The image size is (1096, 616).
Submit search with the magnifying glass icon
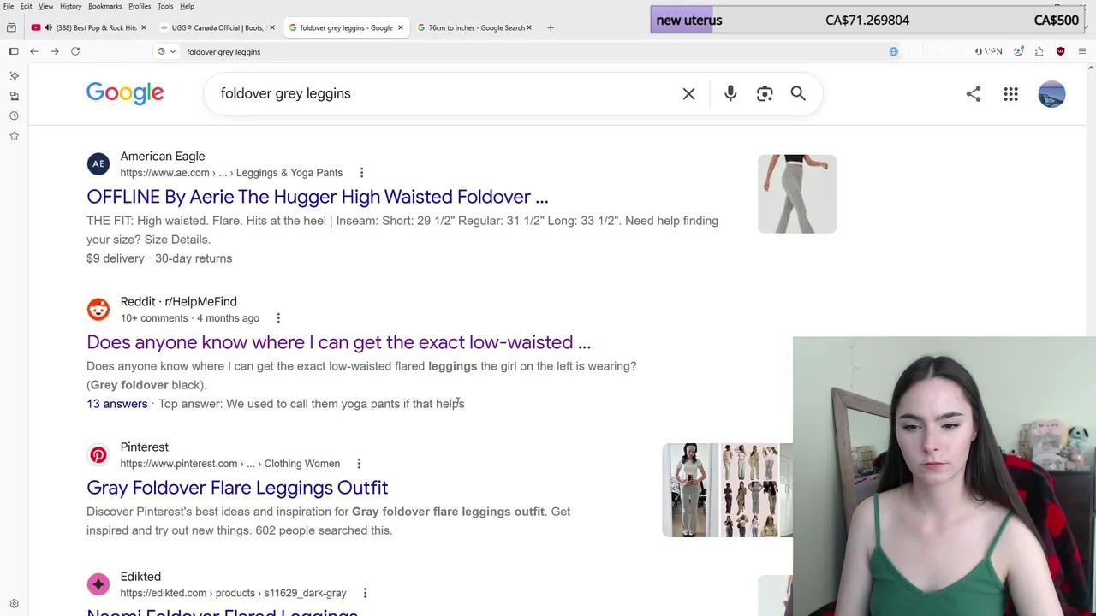pos(798,93)
